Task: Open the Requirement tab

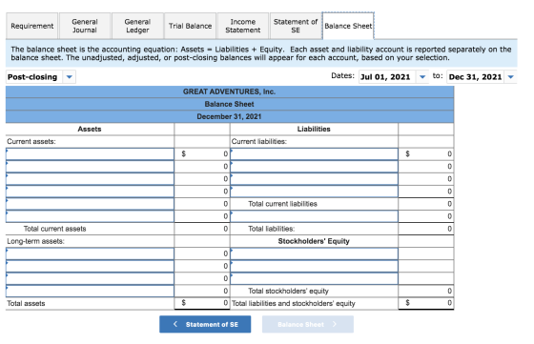Action: 32,26
